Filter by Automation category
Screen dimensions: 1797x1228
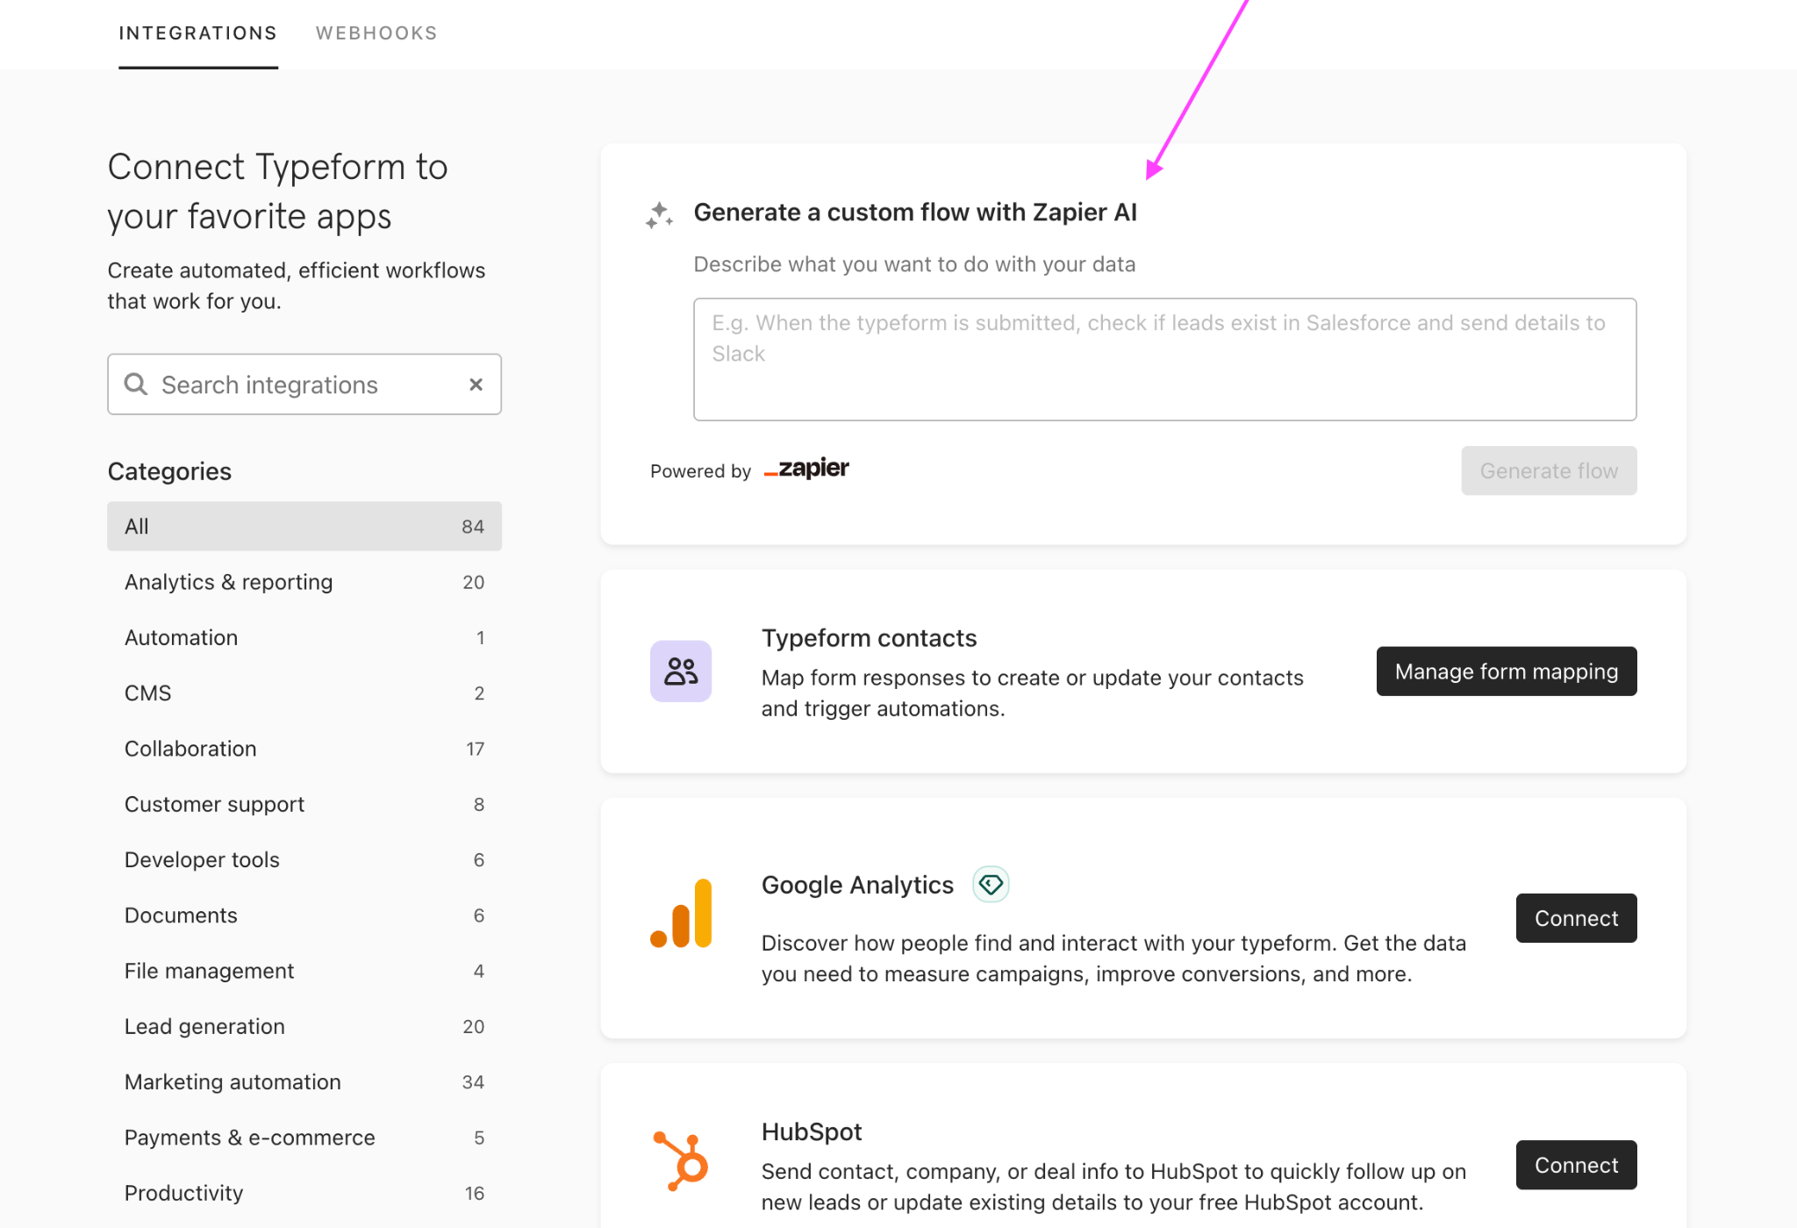[x=304, y=637]
